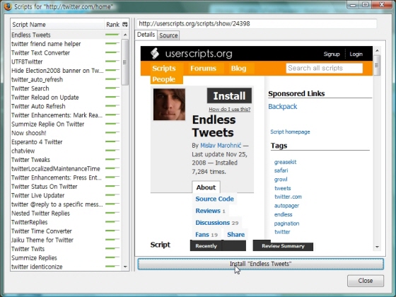Click rank bar of Twitter Twits row

pyautogui.click(x=112, y=249)
